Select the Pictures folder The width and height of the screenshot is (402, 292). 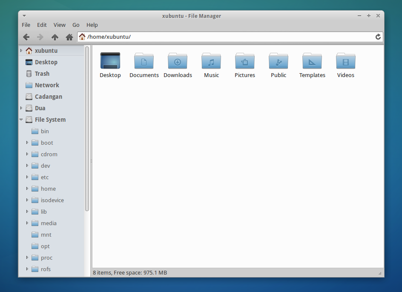click(x=244, y=61)
